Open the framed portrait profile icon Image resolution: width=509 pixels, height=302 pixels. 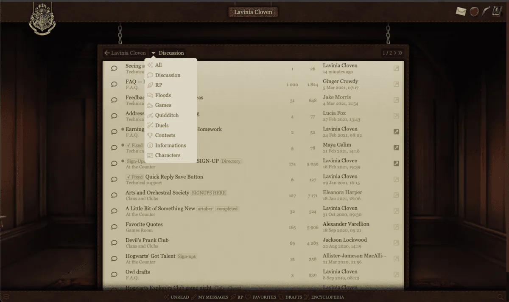click(497, 11)
